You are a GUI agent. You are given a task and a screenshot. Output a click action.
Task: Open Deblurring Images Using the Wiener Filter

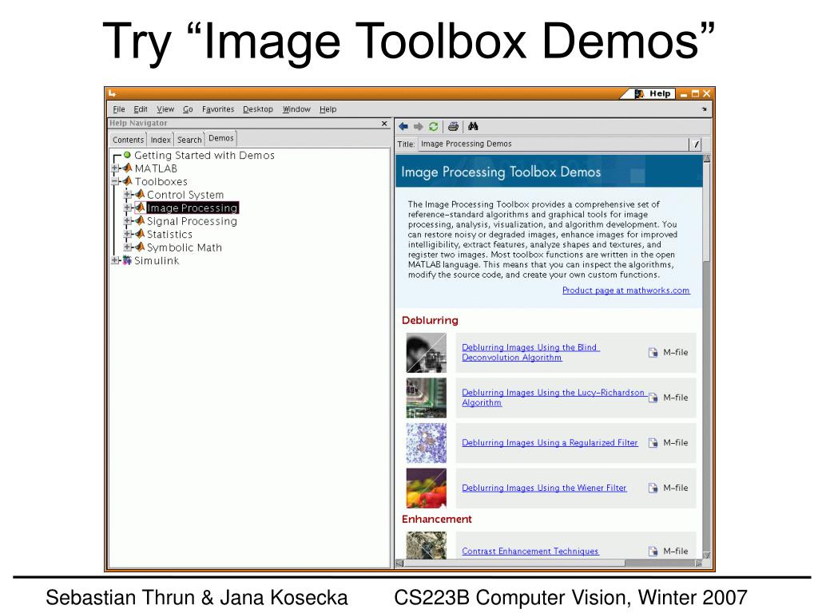click(544, 488)
